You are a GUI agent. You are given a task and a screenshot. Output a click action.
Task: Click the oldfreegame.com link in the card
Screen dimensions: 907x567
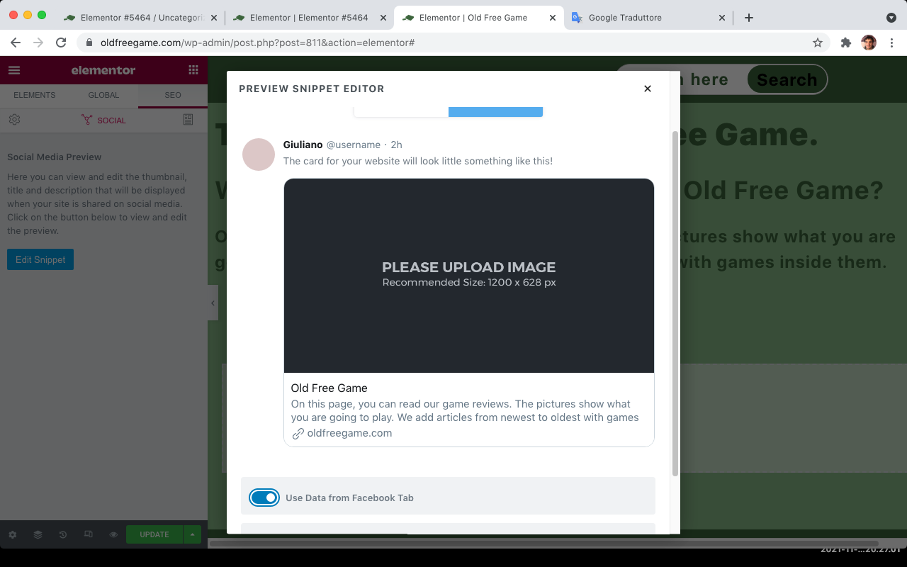349,433
